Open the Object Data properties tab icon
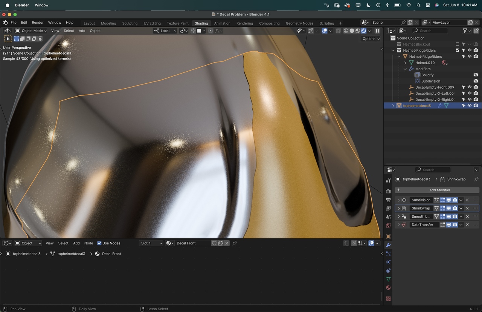The width and height of the screenshot is (482, 312). (388, 279)
